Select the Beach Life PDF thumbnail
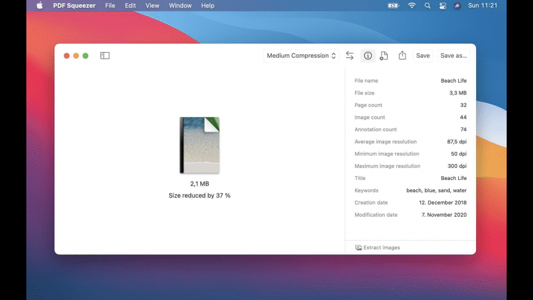Image resolution: width=533 pixels, height=300 pixels. [200, 145]
